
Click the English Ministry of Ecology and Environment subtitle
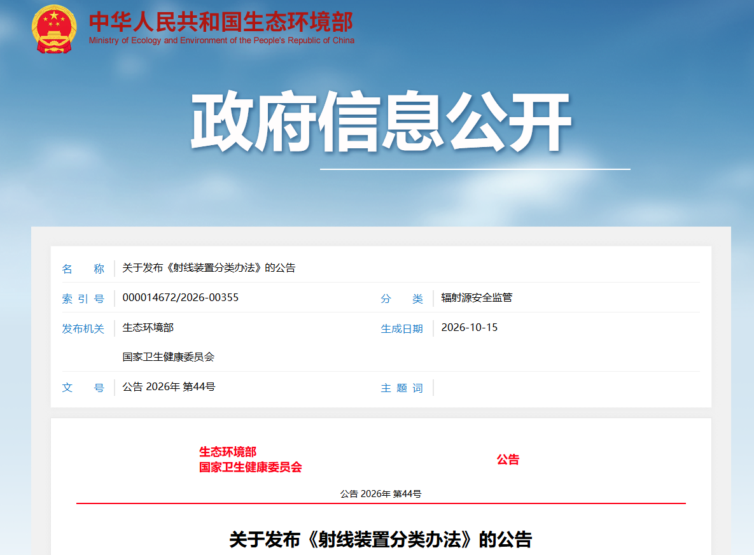[221, 40]
